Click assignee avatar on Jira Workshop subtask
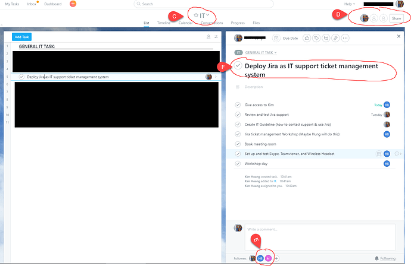Screen dimensions: 411x266 point(387,134)
